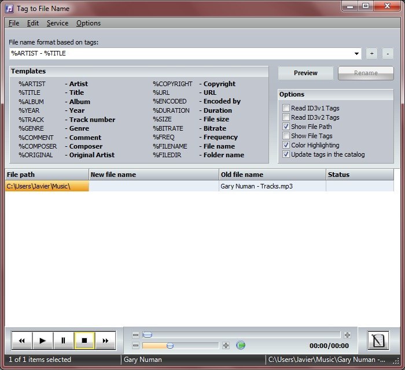Image resolution: width=405 pixels, height=370 pixels.
Task: Open the Edit menu
Action: point(33,23)
